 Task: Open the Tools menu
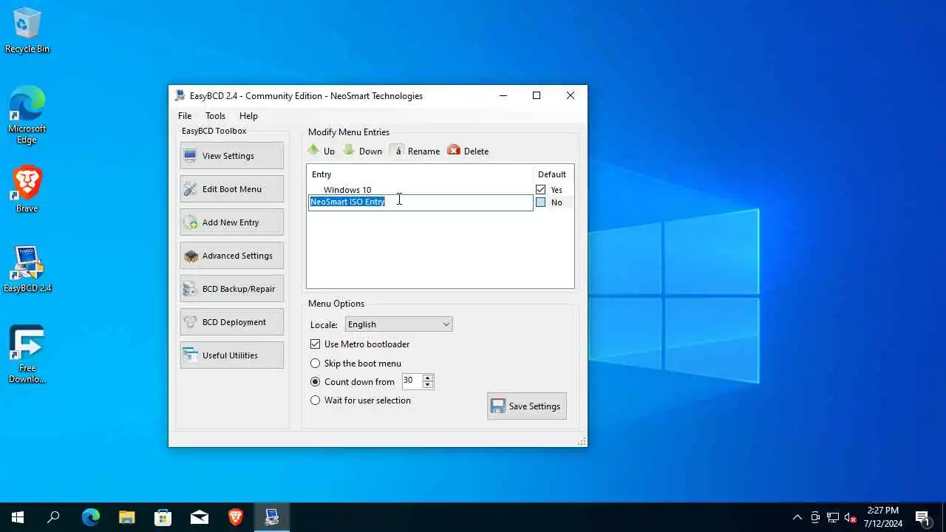(x=215, y=116)
